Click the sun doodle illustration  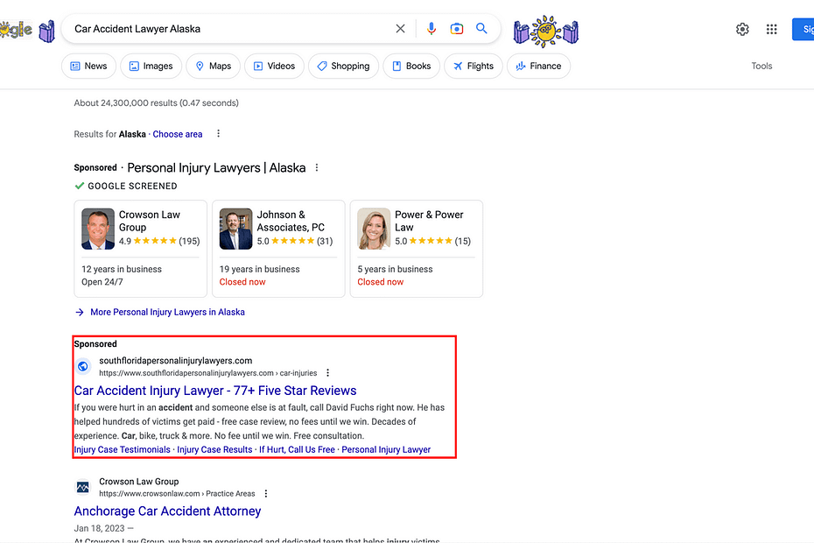pyautogui.click(x=545, y=32)
